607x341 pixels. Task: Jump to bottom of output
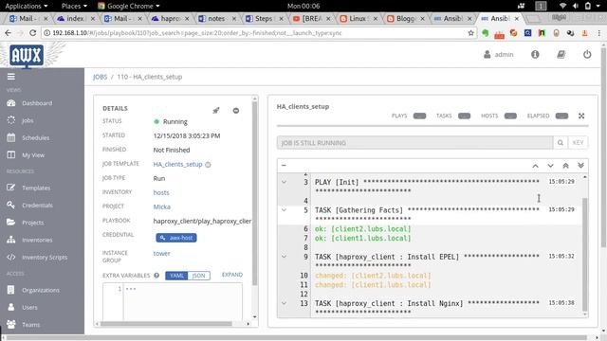click(x=580, y=166)
